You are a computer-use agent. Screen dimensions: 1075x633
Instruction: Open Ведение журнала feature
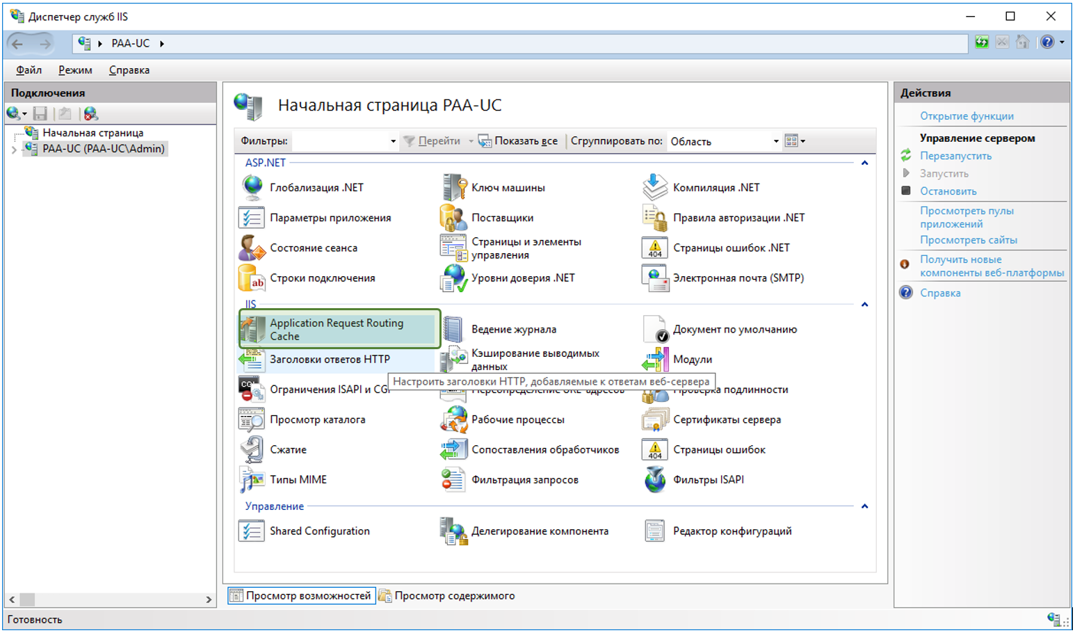coord(499,329)
